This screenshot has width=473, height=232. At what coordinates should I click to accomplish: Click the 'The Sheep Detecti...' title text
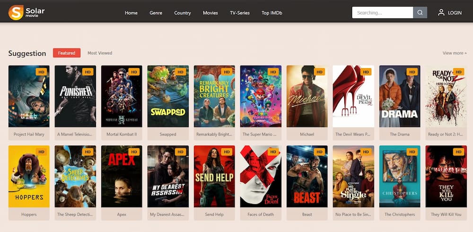click(x=75, y=215)
